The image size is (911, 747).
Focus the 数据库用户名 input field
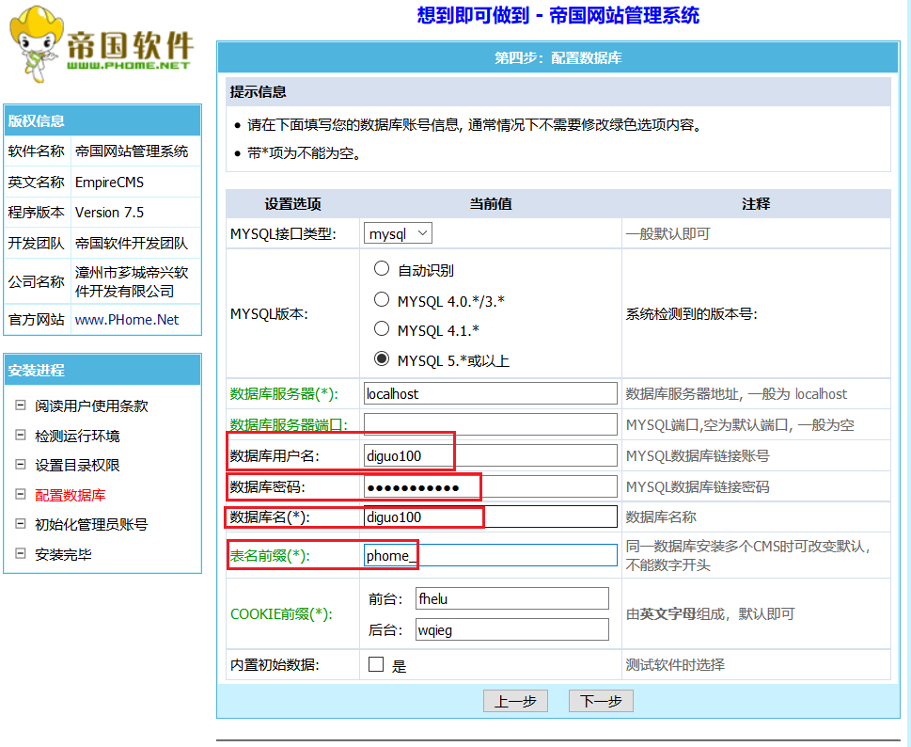click(491, 455)
